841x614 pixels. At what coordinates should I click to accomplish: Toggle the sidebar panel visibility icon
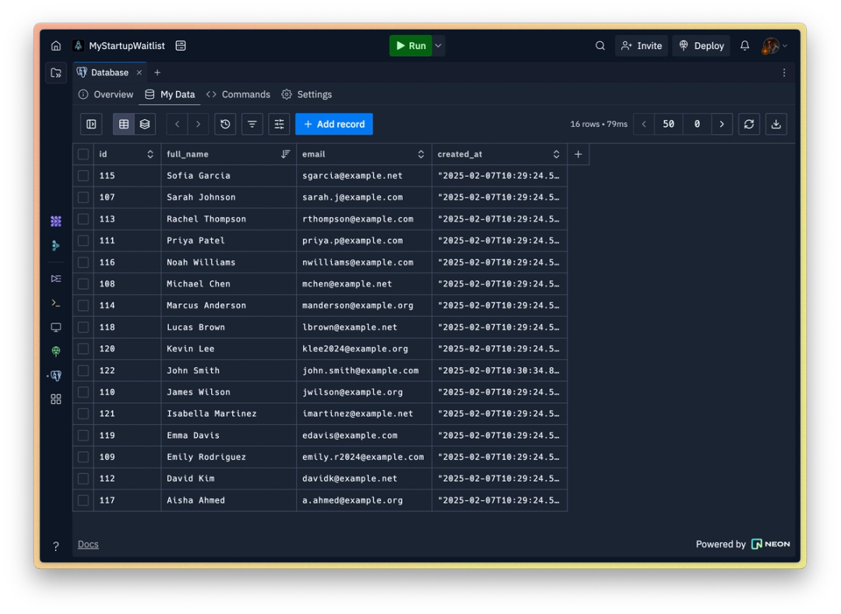91,124
